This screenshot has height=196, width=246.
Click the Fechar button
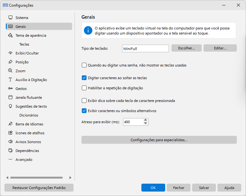(178, 188)
